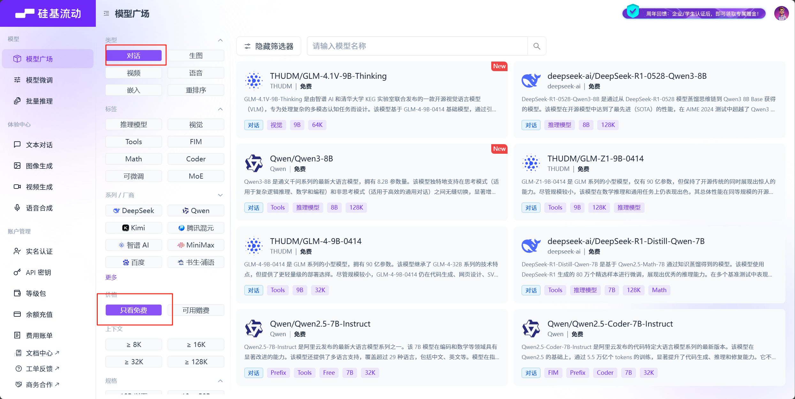Open the THUDM/GLM-4.1V-9B-Thinking model card

pyautogui.click(x=372, y=100)
